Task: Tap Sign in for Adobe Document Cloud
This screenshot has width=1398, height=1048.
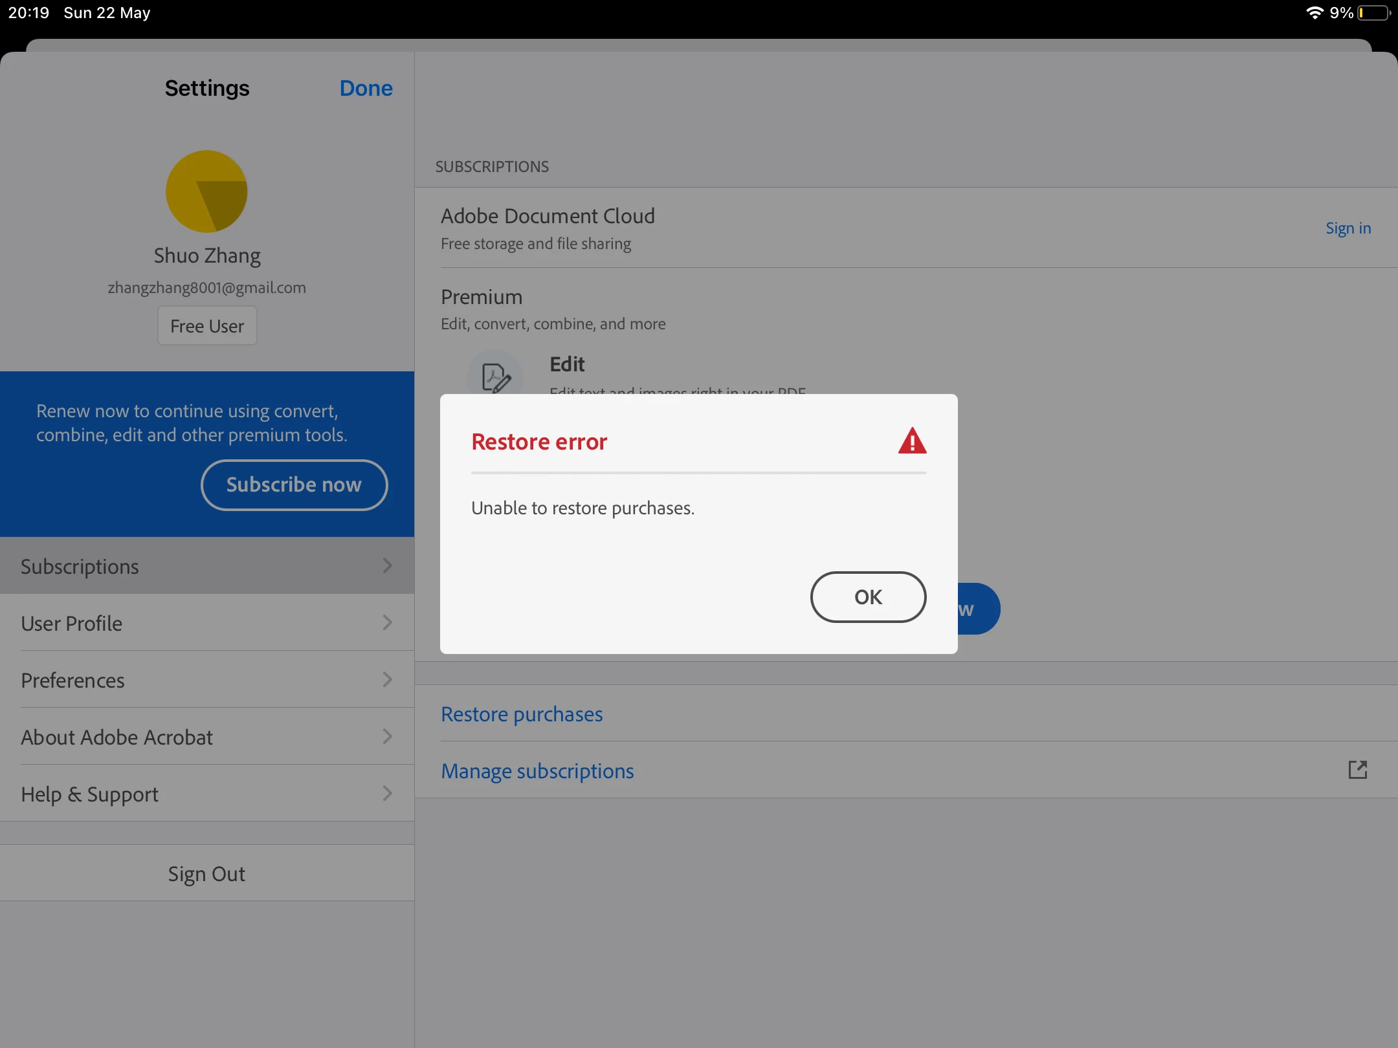Action: click(1348, 228)
